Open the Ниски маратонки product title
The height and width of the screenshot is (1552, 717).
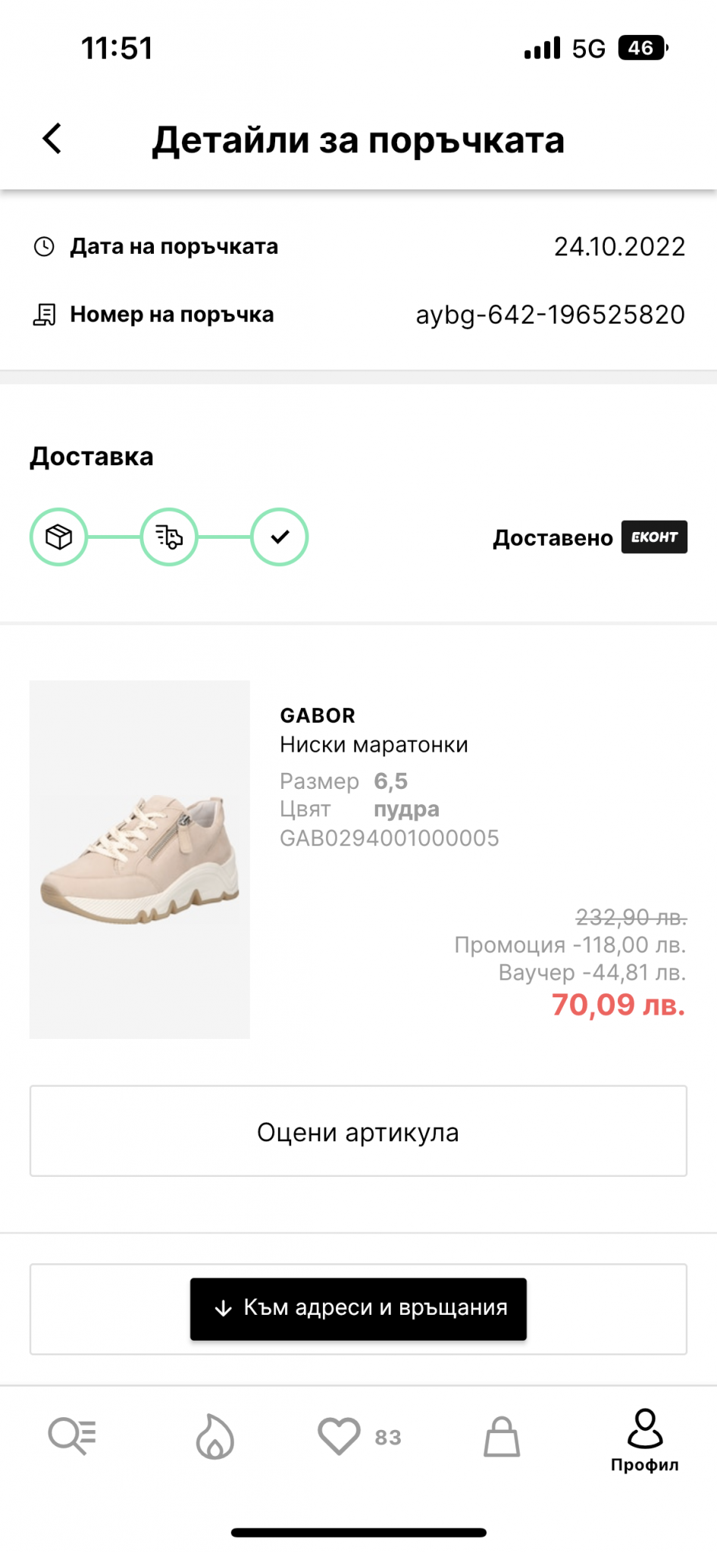(x=374, y=745)
